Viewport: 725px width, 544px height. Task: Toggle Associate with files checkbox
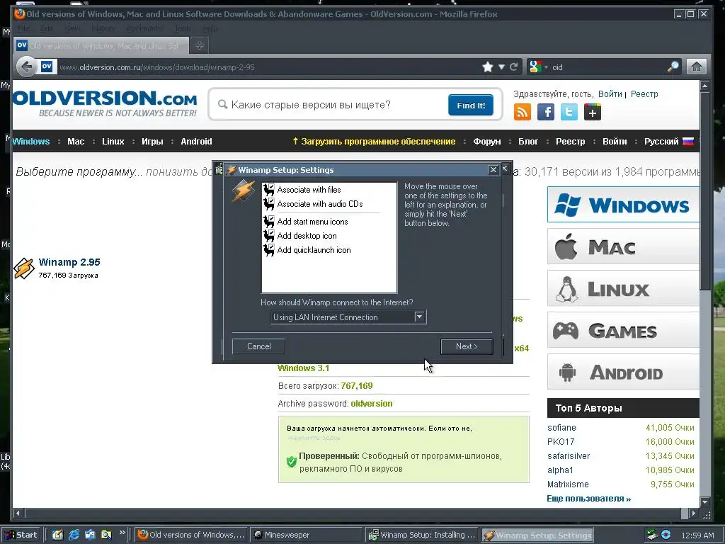(x=269, y=190)
